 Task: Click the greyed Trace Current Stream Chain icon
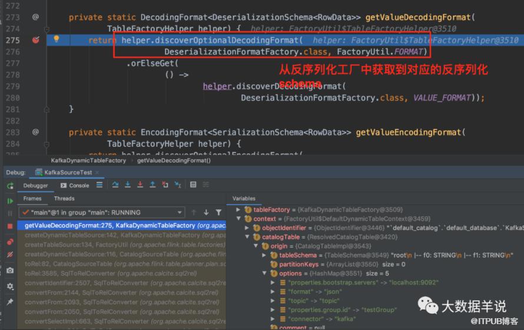pos(206,184)
